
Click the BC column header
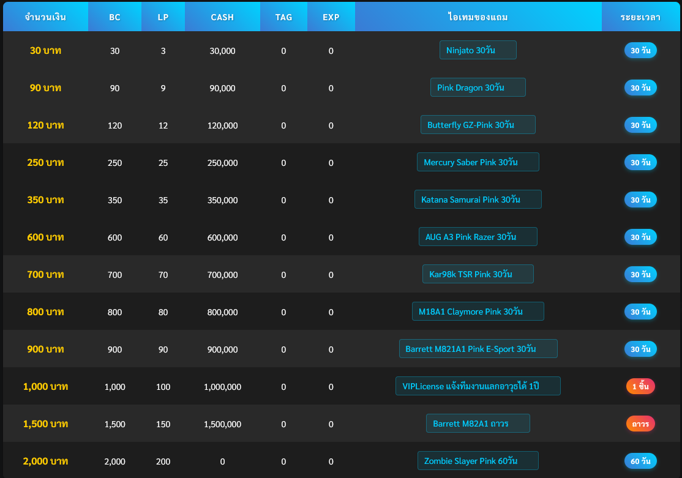tap(114, 17)
